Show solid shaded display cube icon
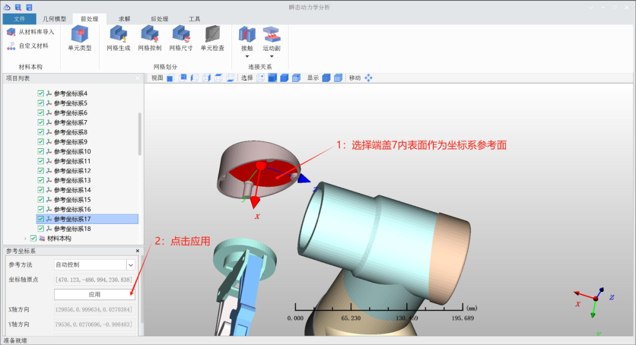The height and width of the screenshot is (345, 636). 326,78
